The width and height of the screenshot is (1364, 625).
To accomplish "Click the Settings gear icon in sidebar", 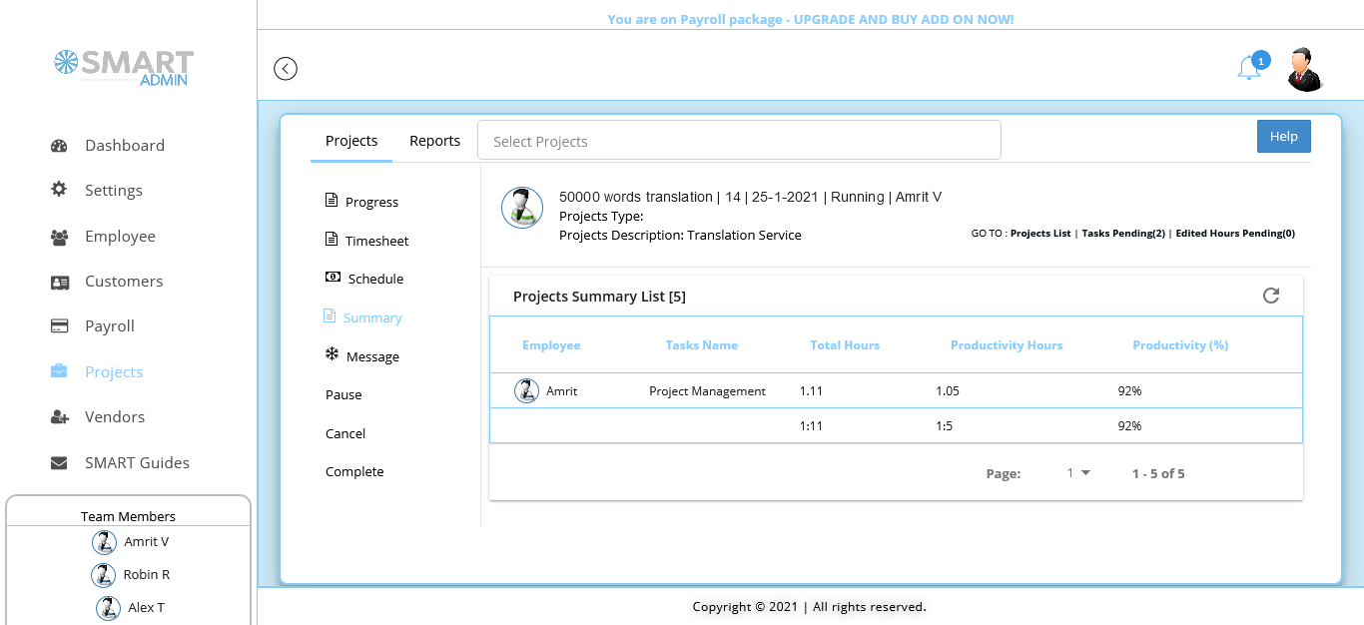I will click(59, 190).
